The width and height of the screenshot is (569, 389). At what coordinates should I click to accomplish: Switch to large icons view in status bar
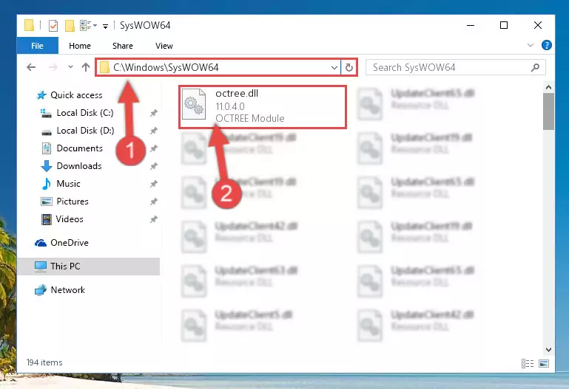(x=544, y=363)
